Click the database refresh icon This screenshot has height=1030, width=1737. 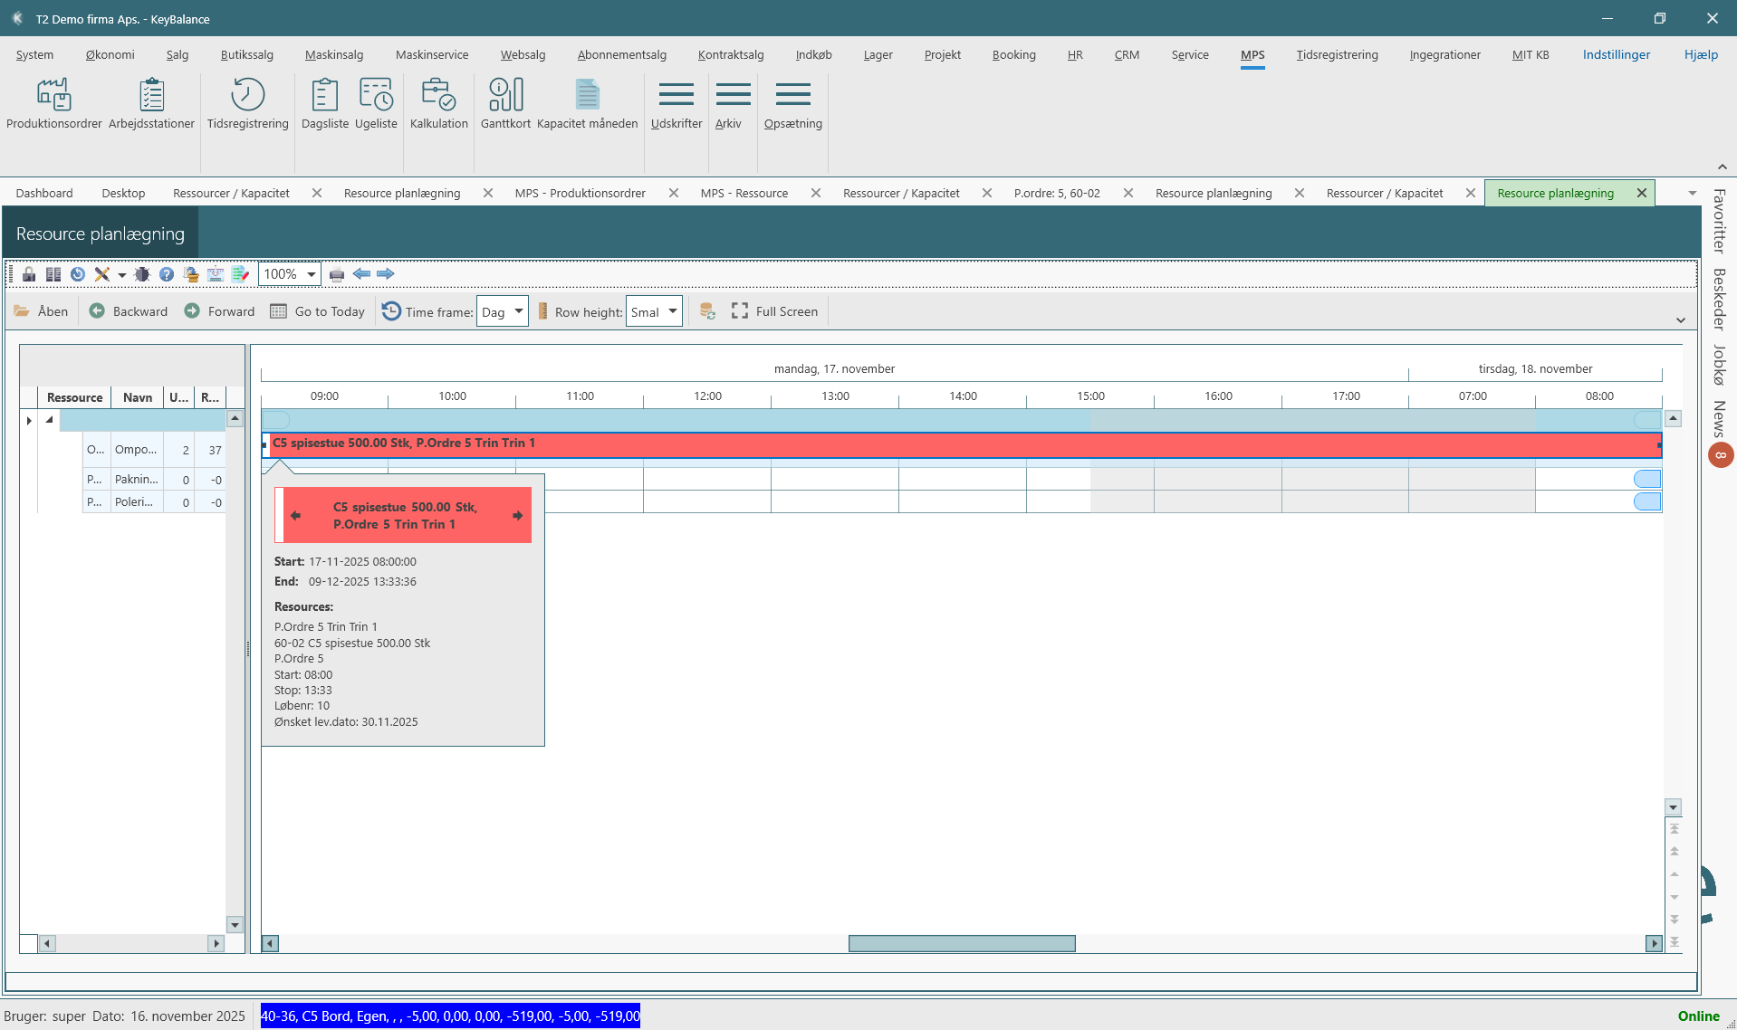click(707, 311)
